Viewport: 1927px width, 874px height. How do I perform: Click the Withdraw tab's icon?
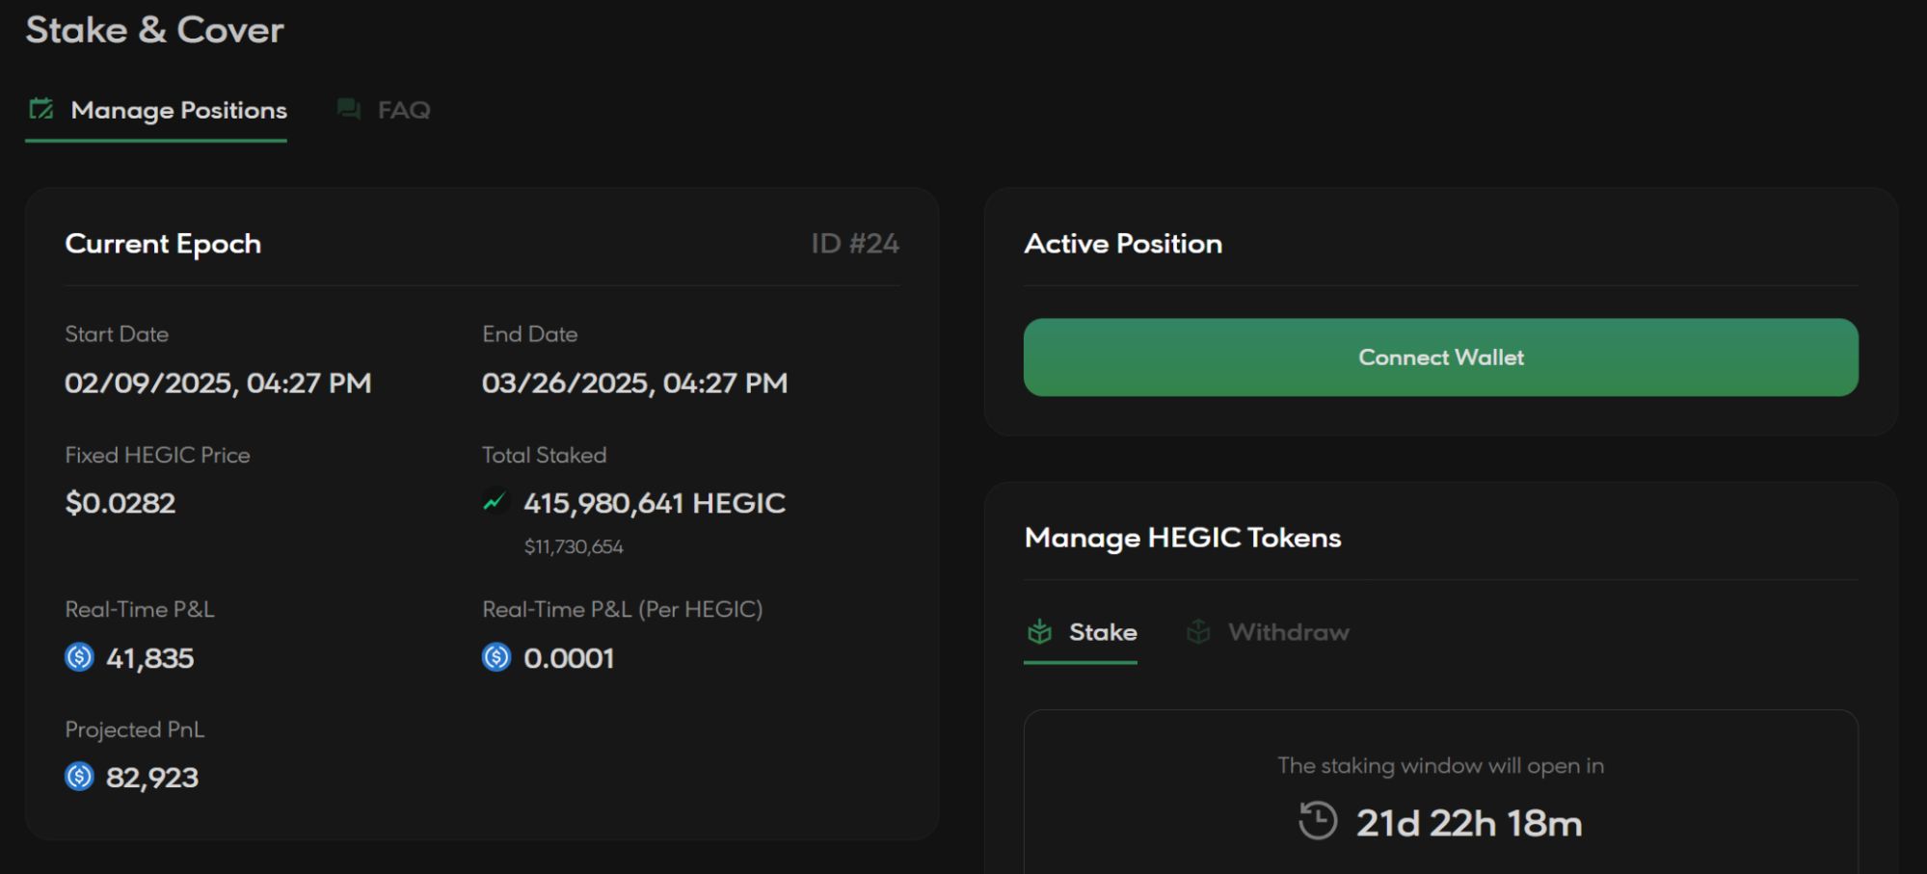click(1198, 632)
